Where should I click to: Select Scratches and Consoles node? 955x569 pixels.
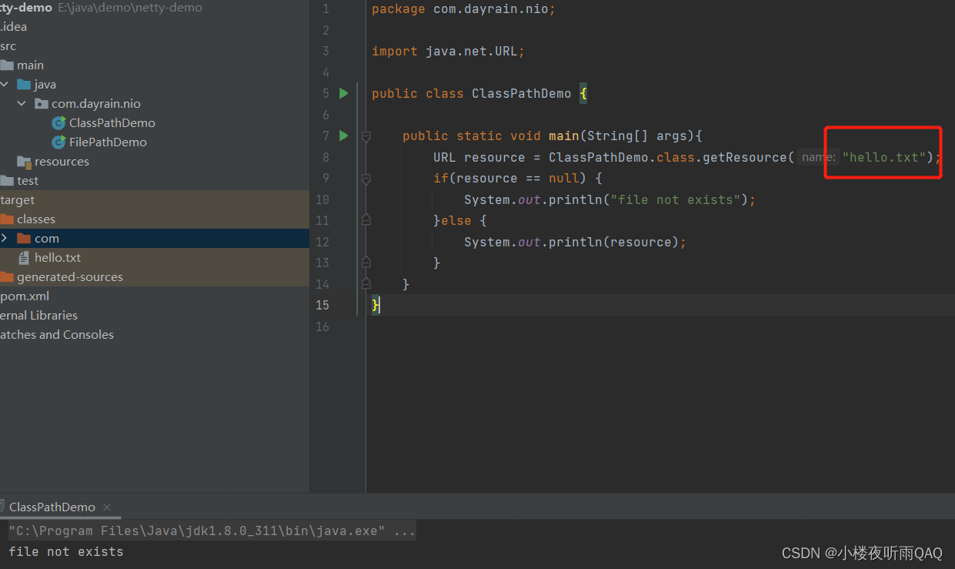(x=57, y=335)
